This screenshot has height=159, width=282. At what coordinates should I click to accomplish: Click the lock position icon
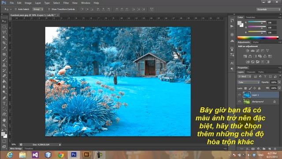tap(255, 88)
